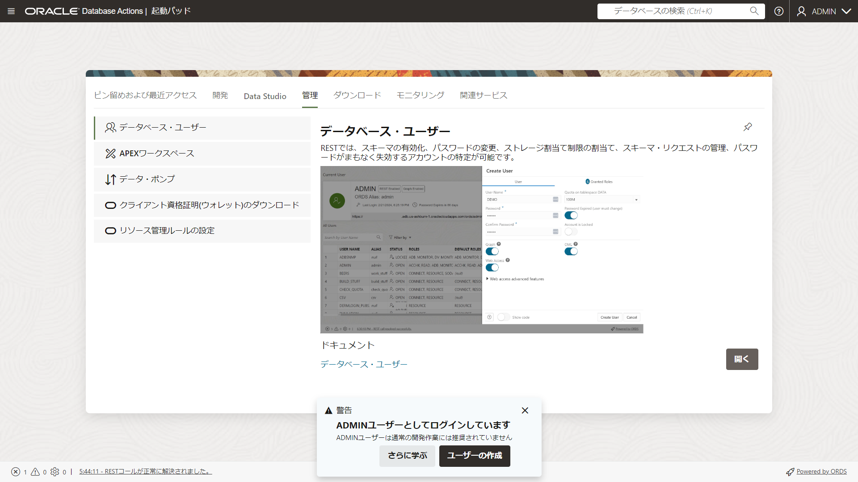Click the ADMIN user avatar icon
858x482 pixels.
click(x=801, y=11)
